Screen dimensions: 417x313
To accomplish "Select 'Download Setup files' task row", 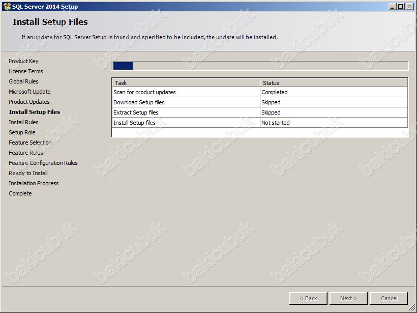I will 259,102.
